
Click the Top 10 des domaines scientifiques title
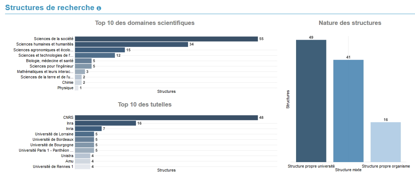click(x=145, y=23)
